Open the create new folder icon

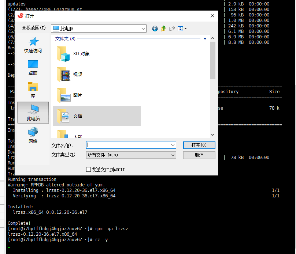[x=172, y=28]
